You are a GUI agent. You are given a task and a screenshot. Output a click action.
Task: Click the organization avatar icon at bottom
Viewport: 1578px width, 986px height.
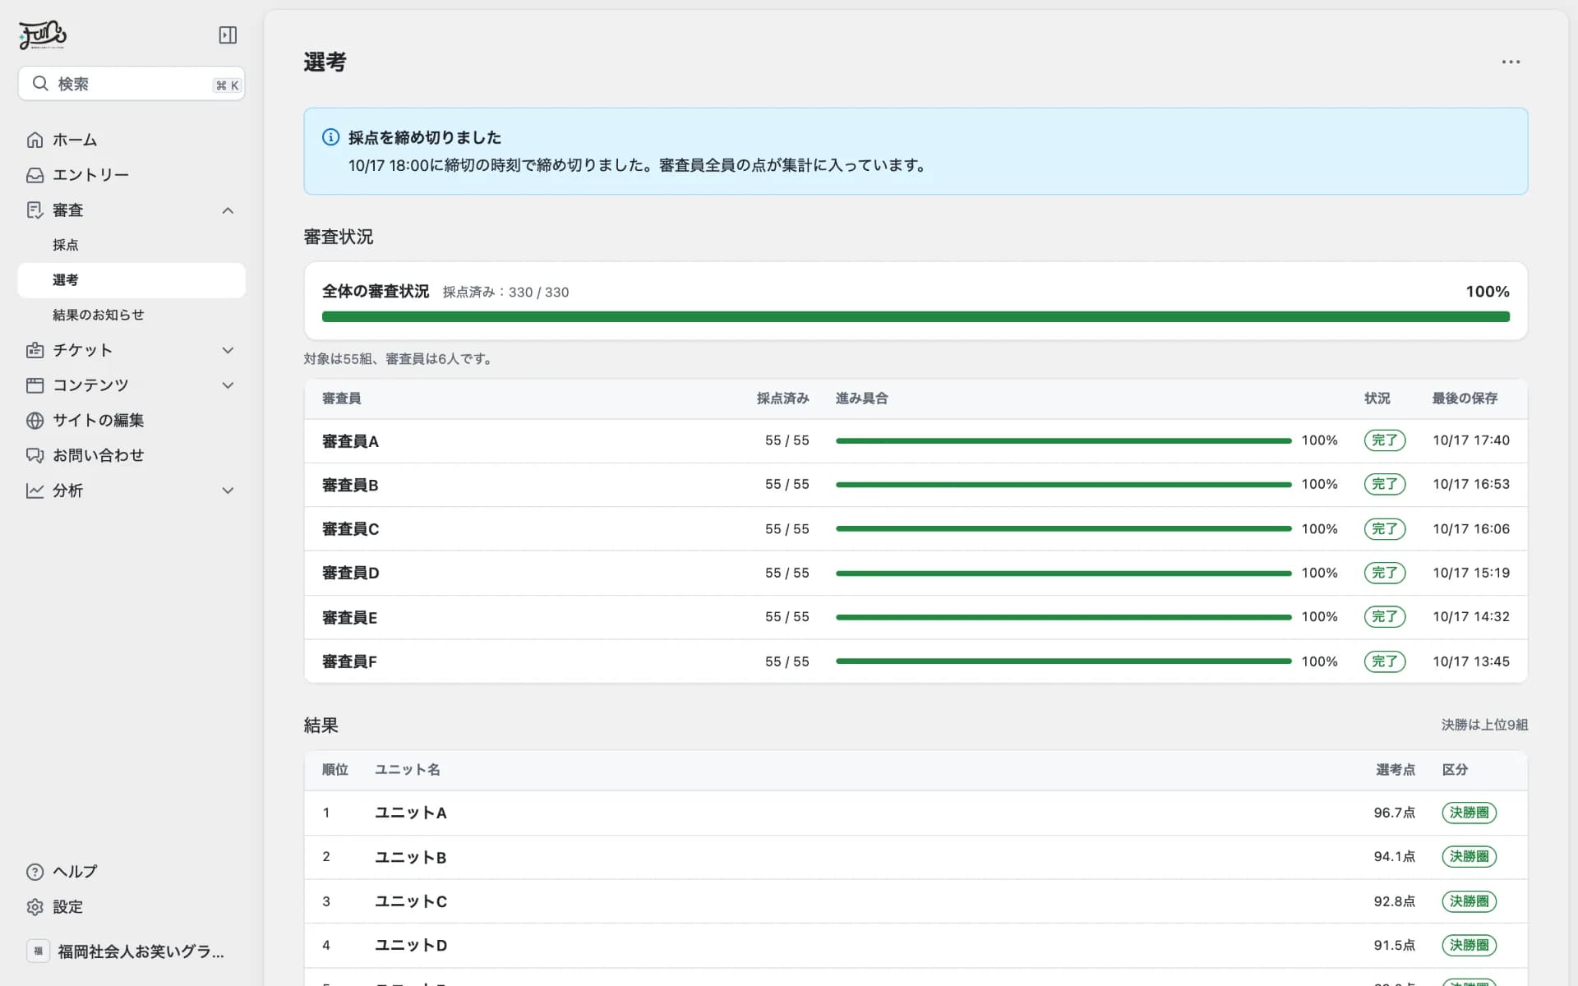click(x=38, y=951)
